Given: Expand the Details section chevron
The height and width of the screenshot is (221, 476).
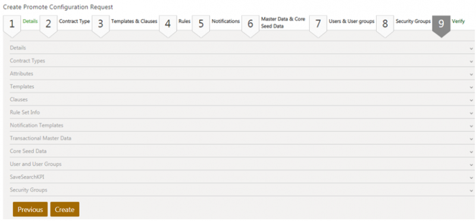Looking at the screenshot, I should click(471, 48).
